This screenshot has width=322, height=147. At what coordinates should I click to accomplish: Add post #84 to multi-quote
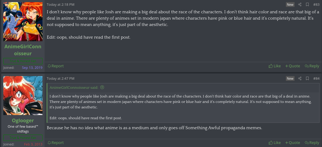pyautogui.click(x=292, y=143)
